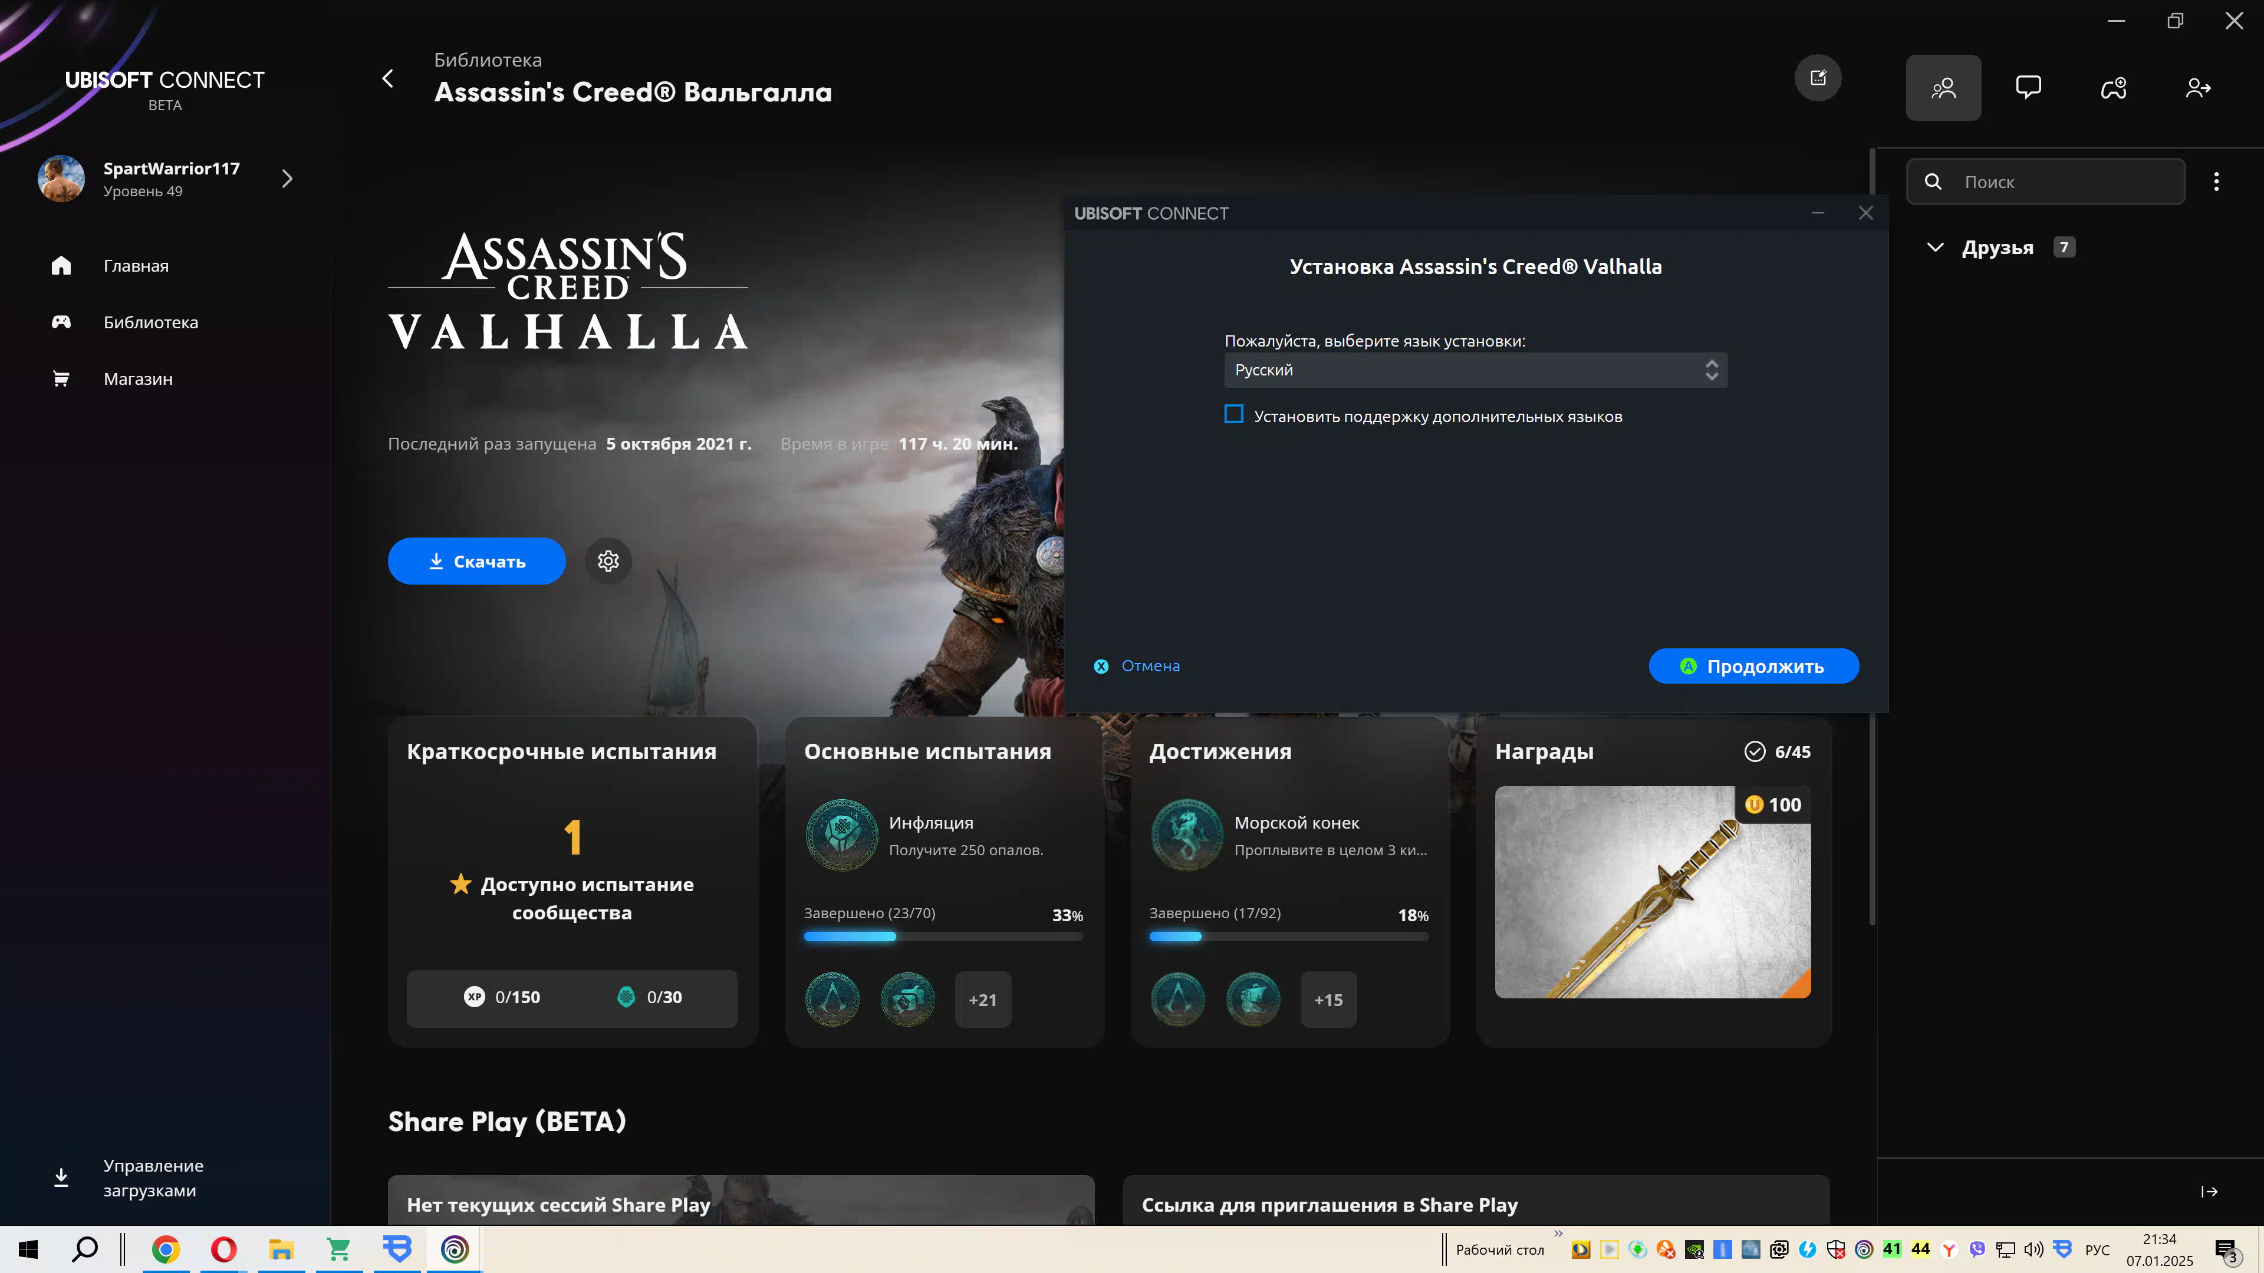Click the friends count badge 7

pyautogui.click(x=2064, y=247)
